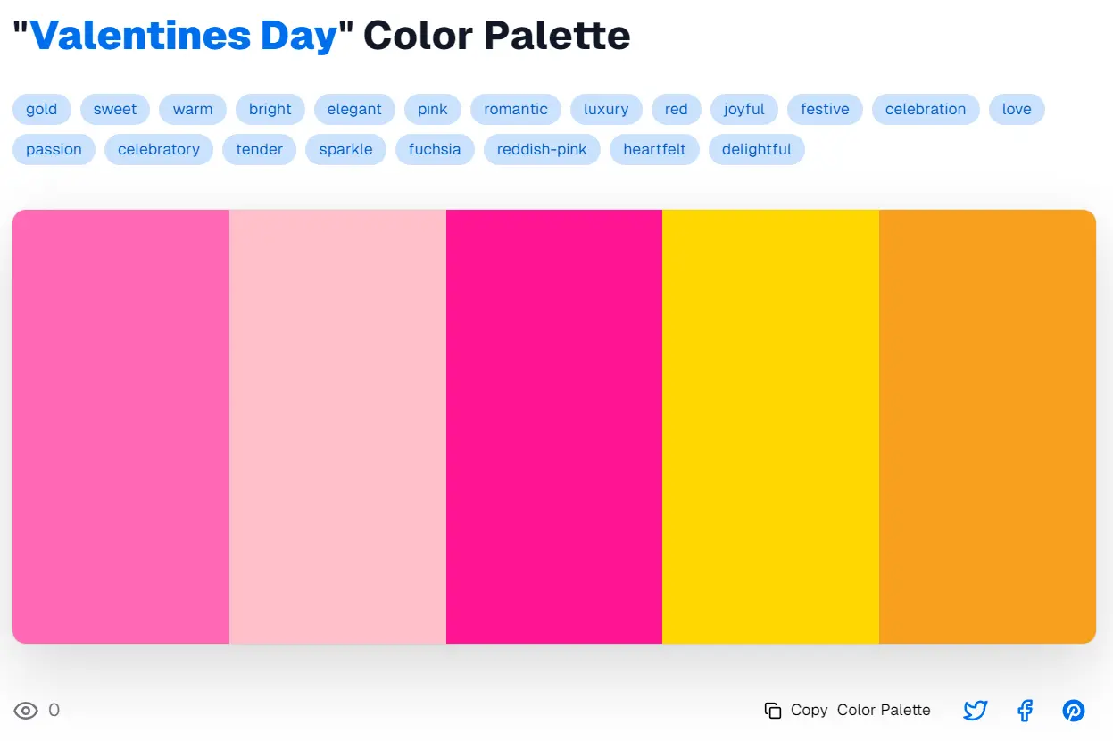Click the light pink color swatch
1113x741 pixels.
(339, 426)
